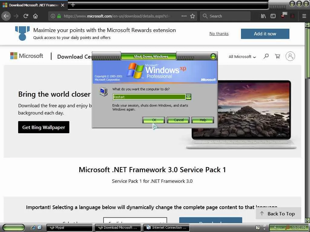Click the Back To Top button
310x232 pixels.
[x=279, y=214]
